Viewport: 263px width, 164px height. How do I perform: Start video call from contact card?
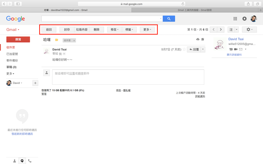[236, 49]
